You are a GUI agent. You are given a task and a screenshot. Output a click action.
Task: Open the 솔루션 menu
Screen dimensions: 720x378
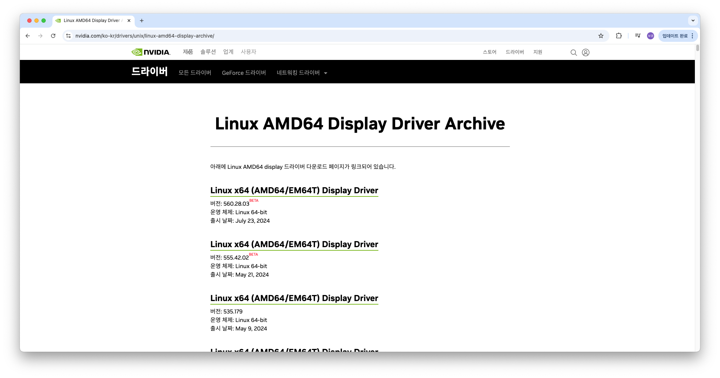tap(208, 52)
